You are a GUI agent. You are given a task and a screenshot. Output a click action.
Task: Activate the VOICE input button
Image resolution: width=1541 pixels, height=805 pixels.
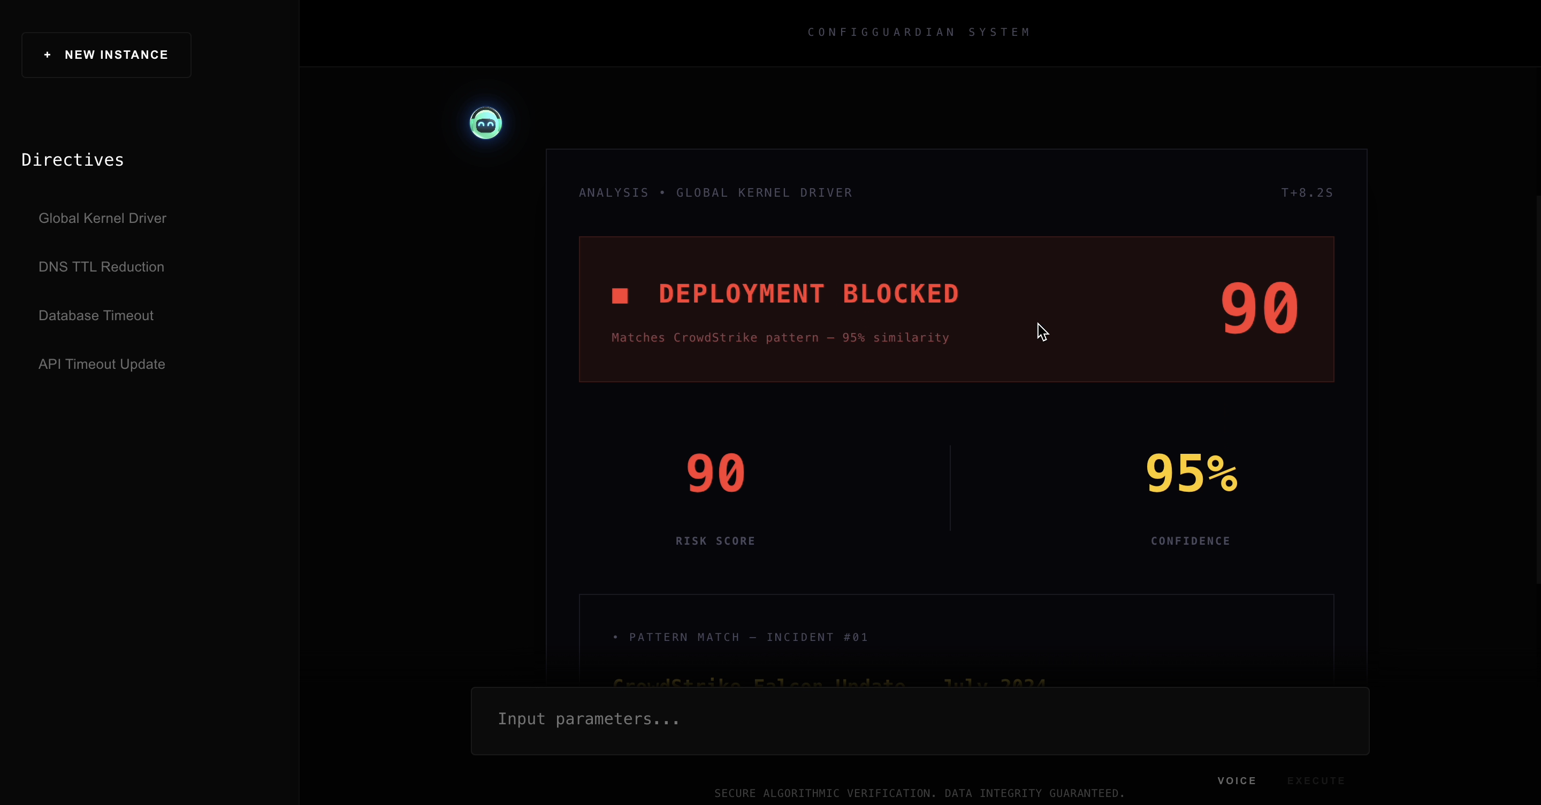(1237, 780)
